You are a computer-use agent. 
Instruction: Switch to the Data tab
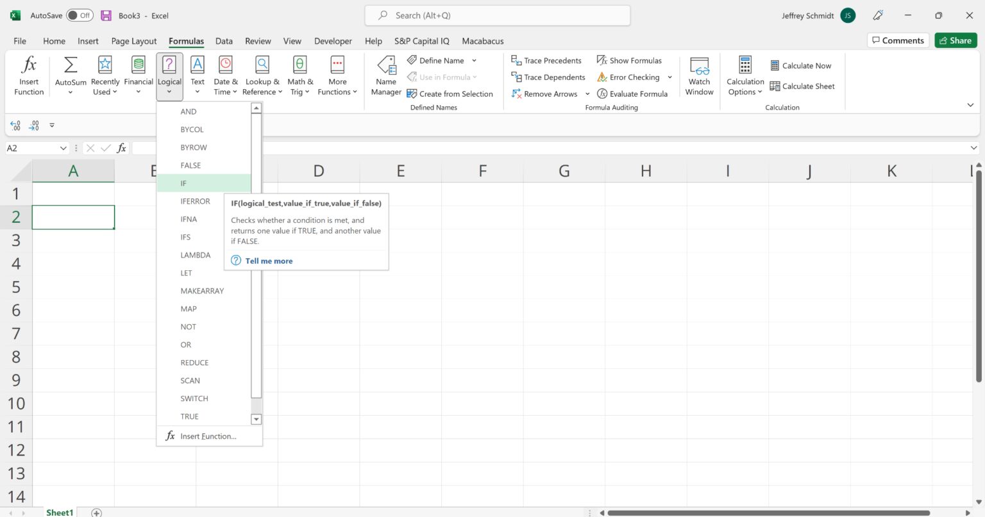coord(224,40)
